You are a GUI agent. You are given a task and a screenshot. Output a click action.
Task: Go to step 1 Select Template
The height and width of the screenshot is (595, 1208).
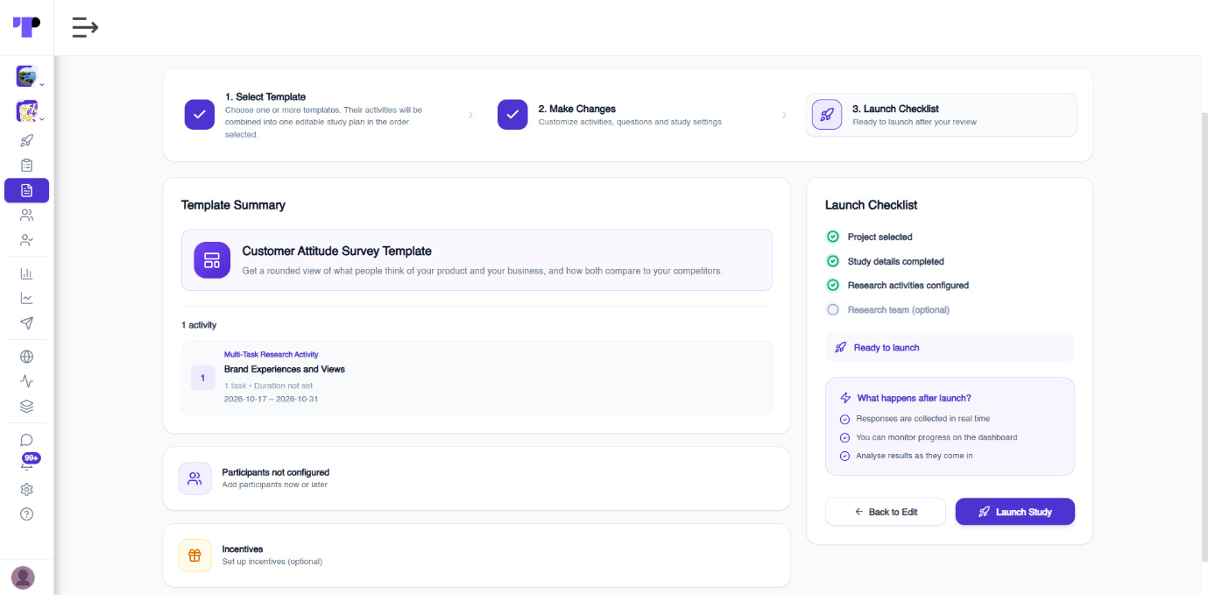pyautogui.click(x=309, y=115)
